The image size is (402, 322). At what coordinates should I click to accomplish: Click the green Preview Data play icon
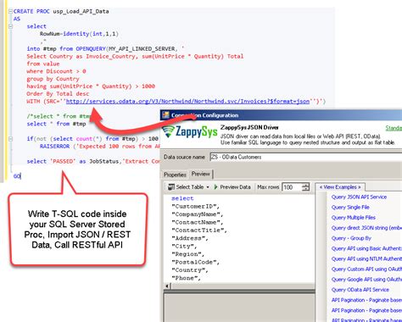216,187
